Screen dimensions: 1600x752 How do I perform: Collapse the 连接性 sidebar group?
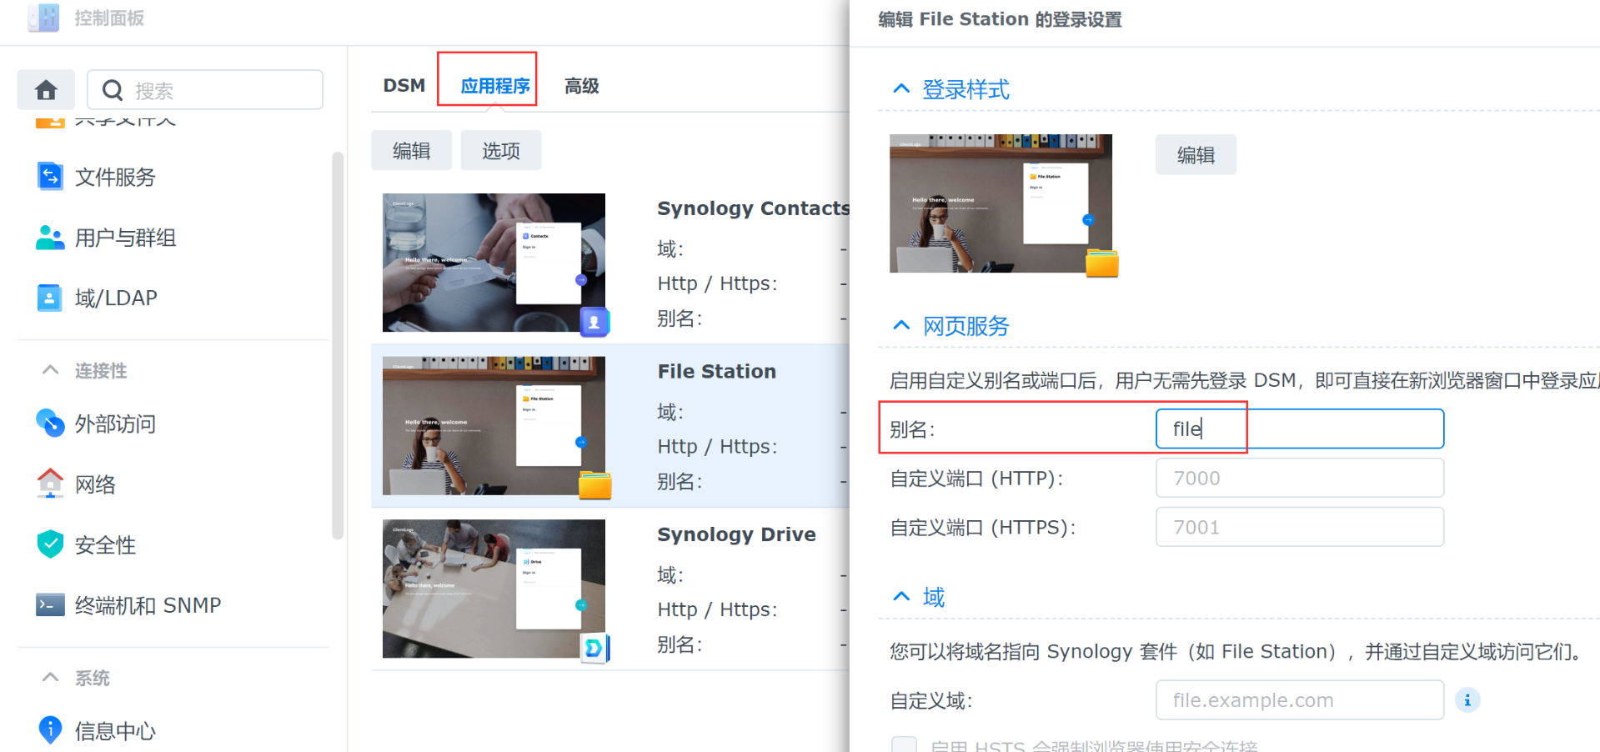[x=50, y=369]
